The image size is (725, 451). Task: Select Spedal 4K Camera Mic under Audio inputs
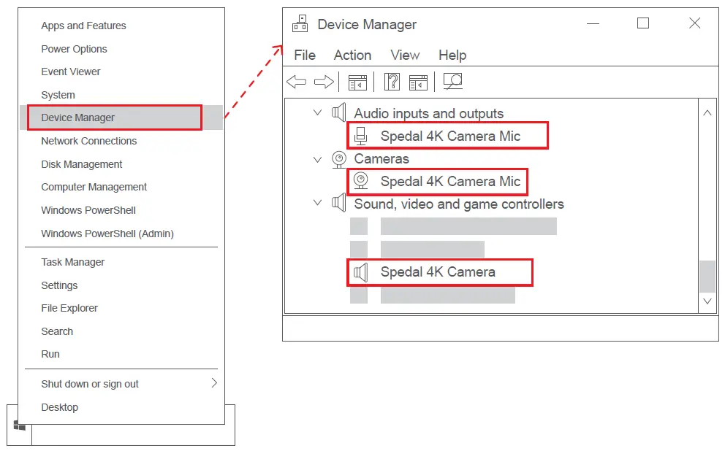coord(450,136)
